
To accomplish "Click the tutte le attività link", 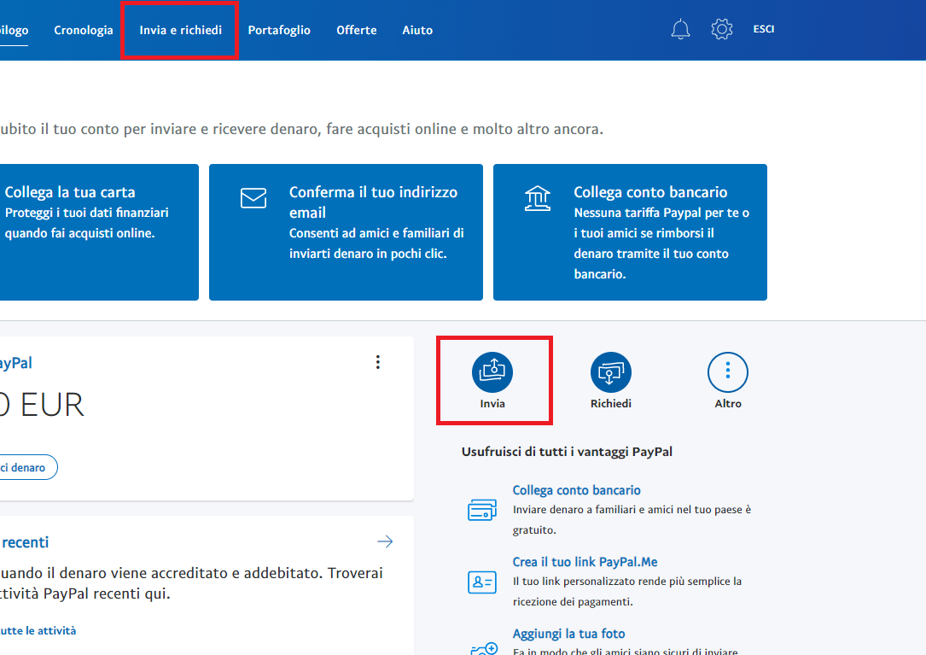I will coord(38,631).
